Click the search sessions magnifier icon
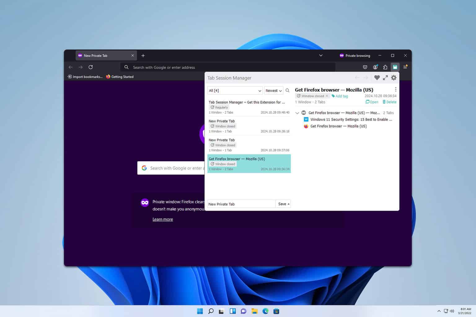Image resolution: width=476 pixels, height=317 pixels. tap(287, 90)
